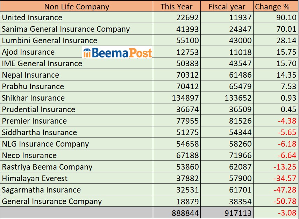The width and height of the screenshot is (299, 219).
Task: Click the Shikhar Insurance This Year value 134897
Action: [185, 98]
